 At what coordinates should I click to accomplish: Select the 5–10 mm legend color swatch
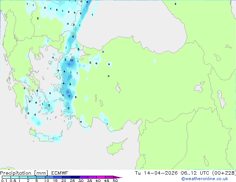pyautogui.click(x=41, y=177)
